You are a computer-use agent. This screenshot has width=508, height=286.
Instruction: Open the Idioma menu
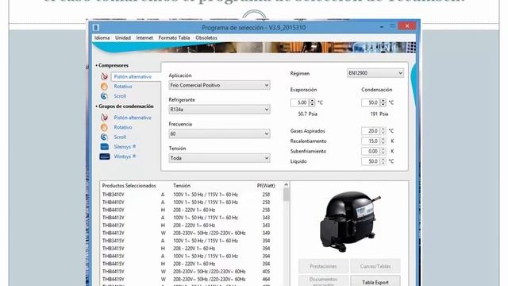(102, 38)
